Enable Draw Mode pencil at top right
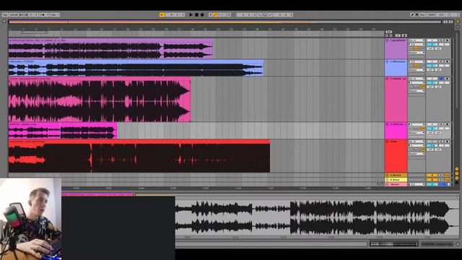The image size is (462, 260). coord(412,14)
